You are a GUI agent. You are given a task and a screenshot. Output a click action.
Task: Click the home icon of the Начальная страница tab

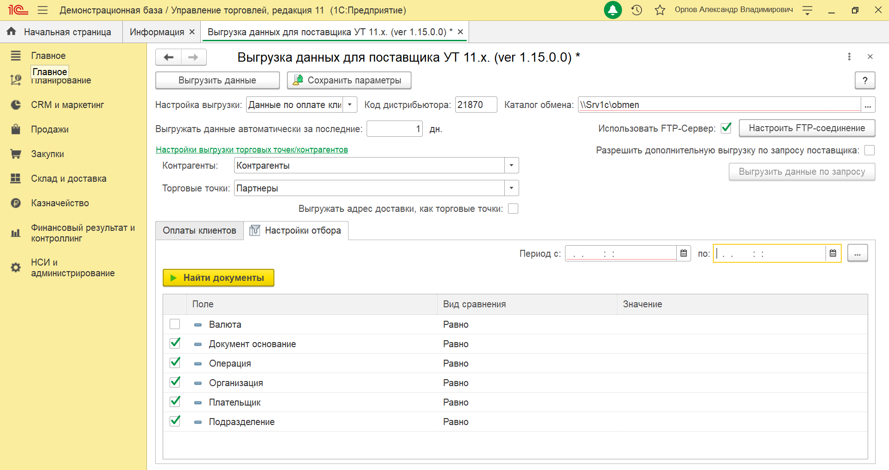[12, 32]
